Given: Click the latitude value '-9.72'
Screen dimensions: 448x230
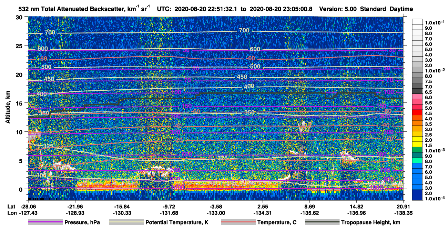Looking at the screenshot, I should click(169, 206).
